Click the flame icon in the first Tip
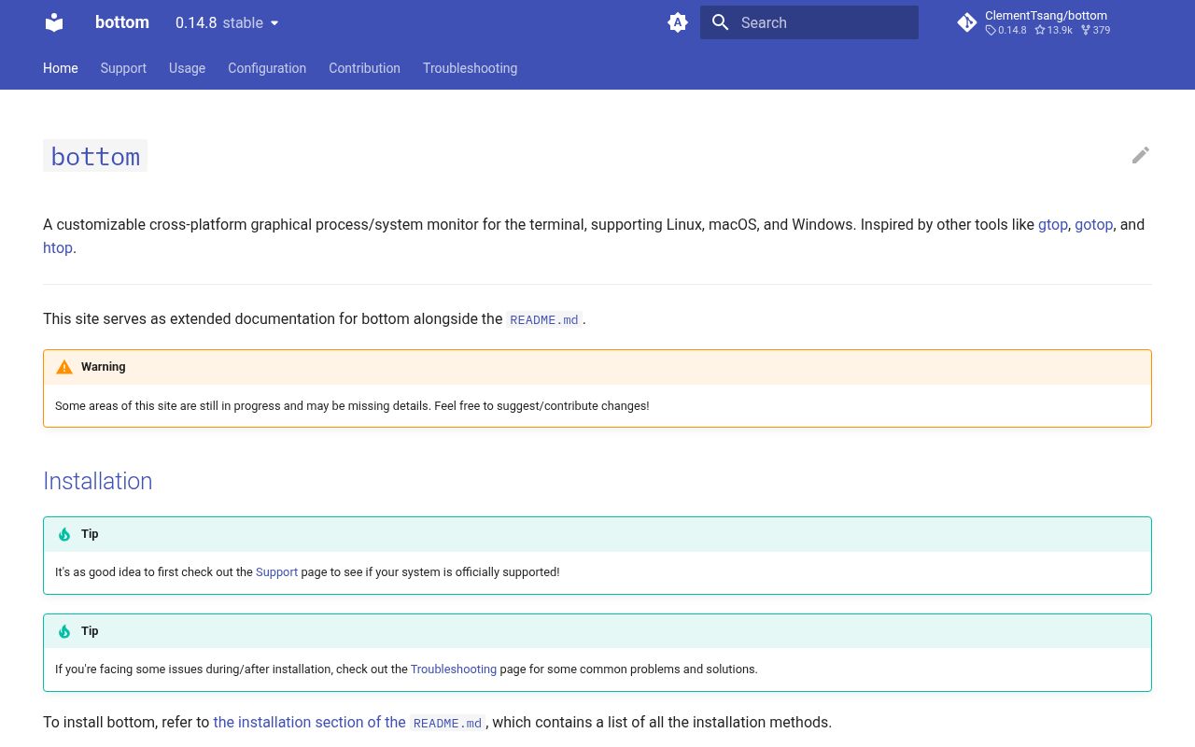 tap(64, 534)
